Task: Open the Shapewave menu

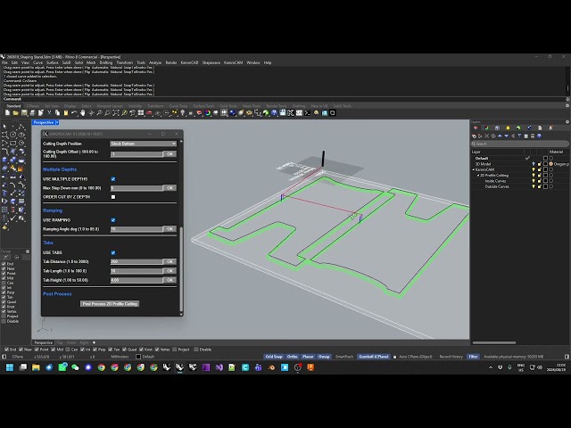Action: [211, 62]
